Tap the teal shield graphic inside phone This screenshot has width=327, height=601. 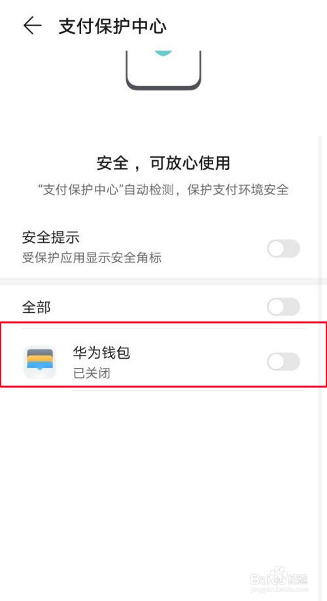coord(163,54)
